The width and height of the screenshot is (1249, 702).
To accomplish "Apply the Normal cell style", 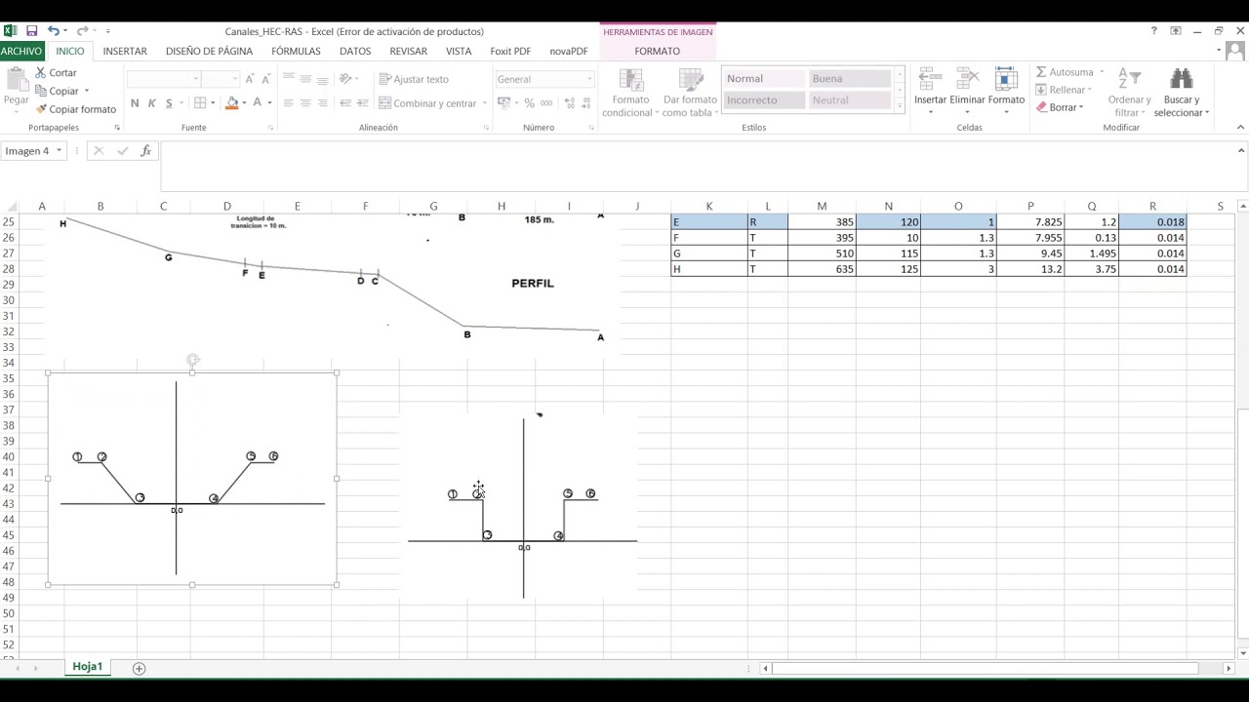I will point(764,78).
